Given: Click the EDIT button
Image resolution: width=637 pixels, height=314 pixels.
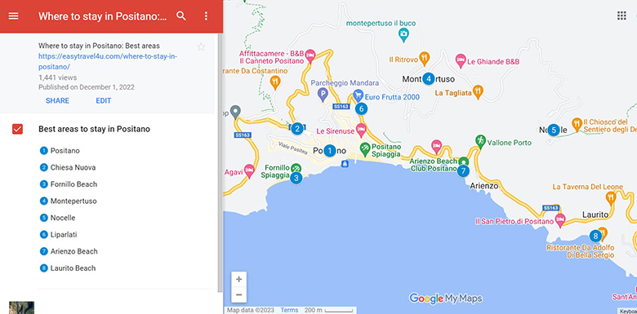Looking at the screenshot, I should click(104, 100).
